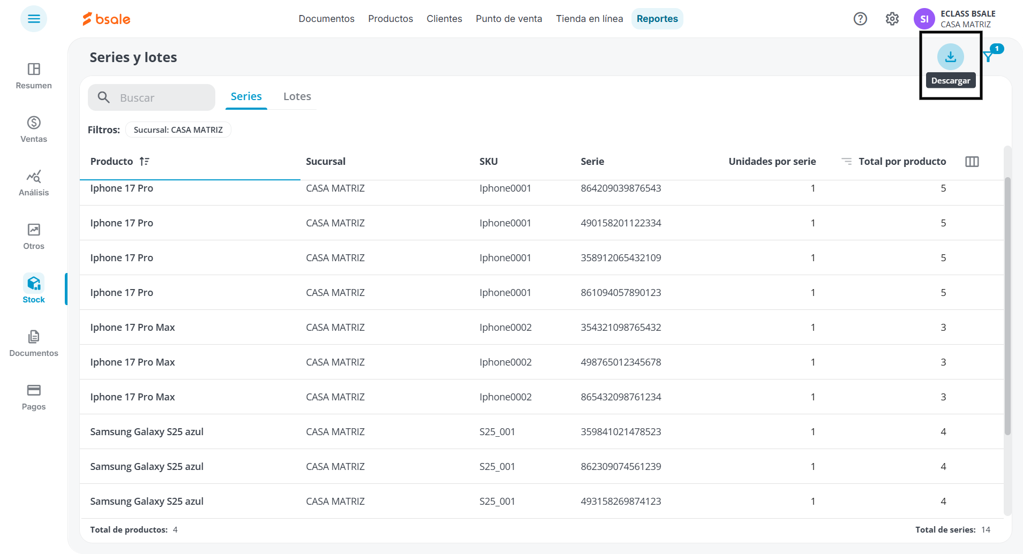
Task: Open the Clientes top menu
Action: tap(445, 19)
